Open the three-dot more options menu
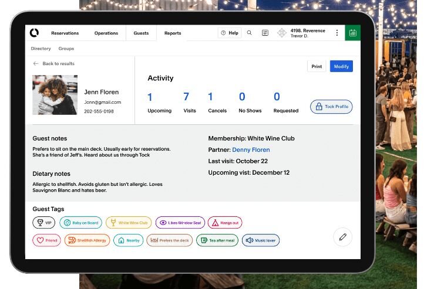This screenshot has width=424, height=289. point(336,33)
